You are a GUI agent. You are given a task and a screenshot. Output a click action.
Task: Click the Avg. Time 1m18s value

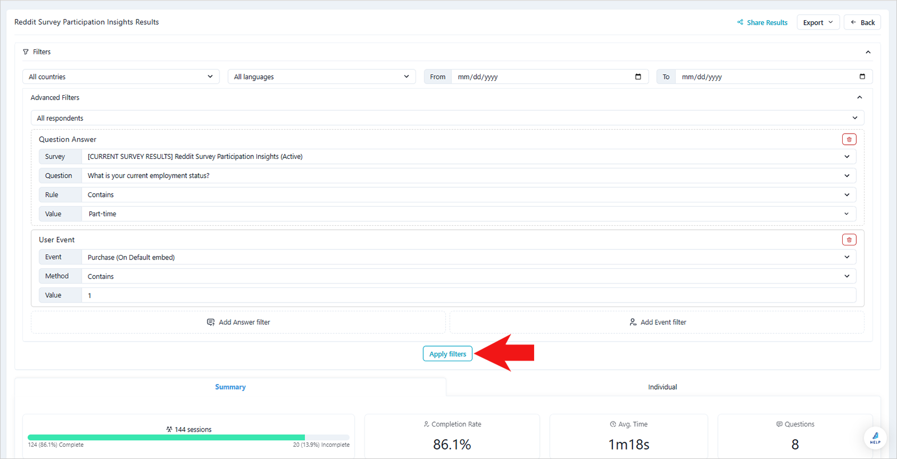[x=629, y=444]
